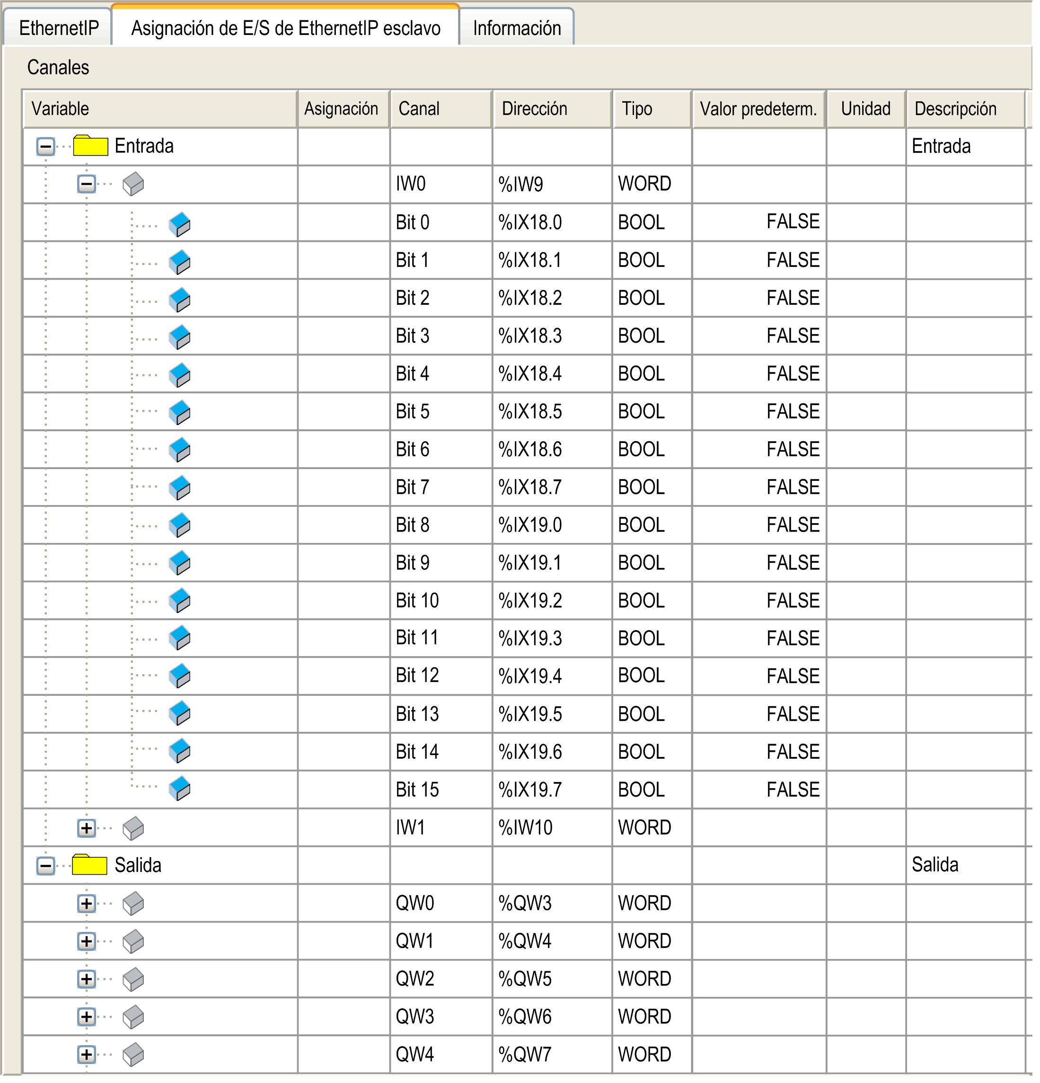1040x1083 pixels.
Task: Expand the QW0 output word
Action: [86, 904]
